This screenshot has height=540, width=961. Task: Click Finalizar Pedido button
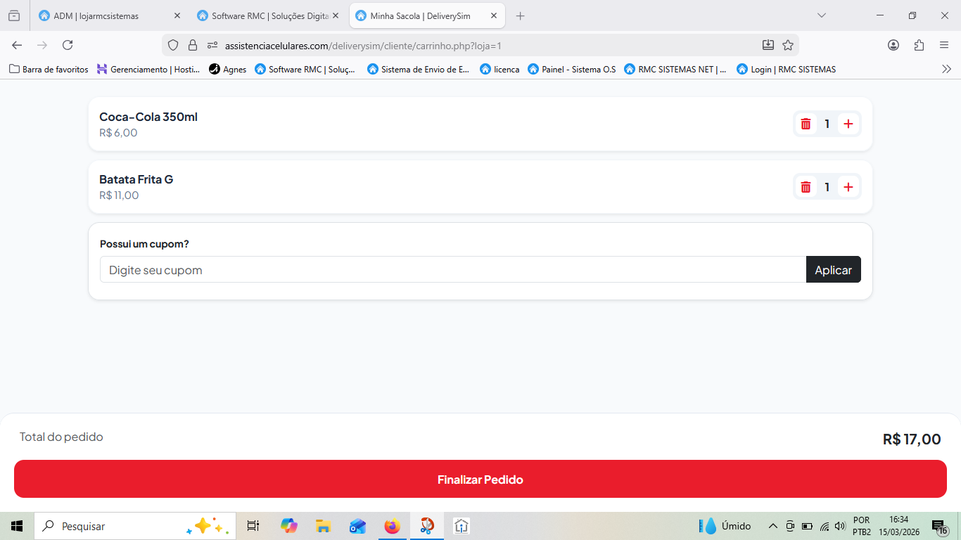pyautogui.click(x=480, y=480)
